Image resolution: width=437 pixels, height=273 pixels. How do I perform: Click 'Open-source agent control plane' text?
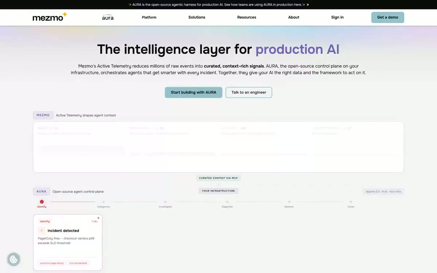pos(78,191)
